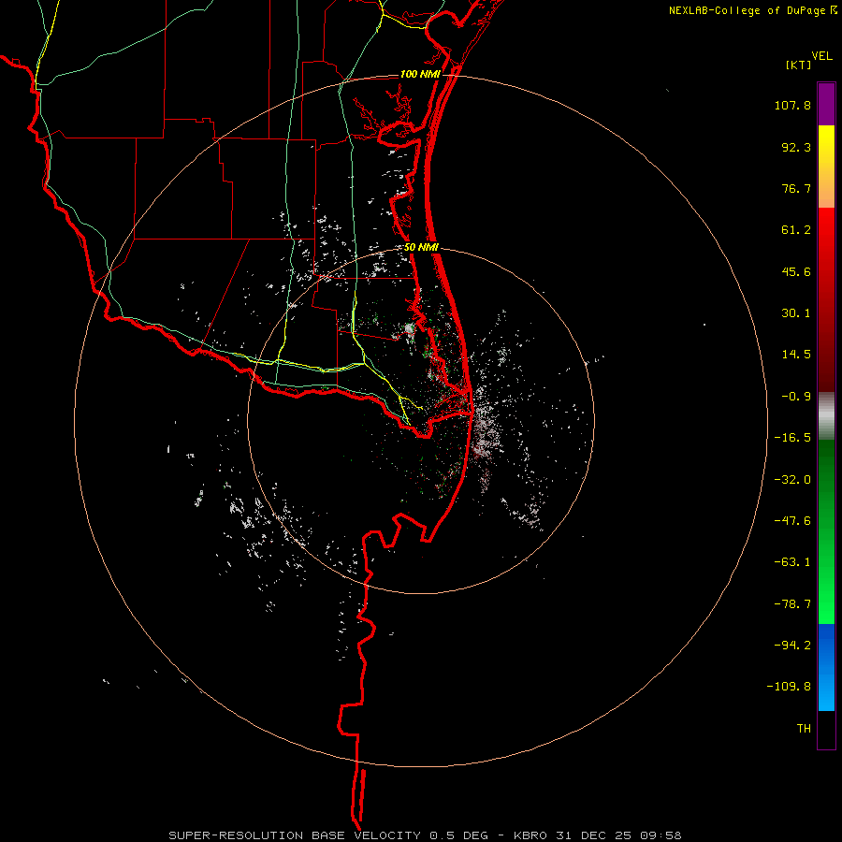This screenshot has height=842, width=842.
Task: Click the 76.7 legend value
Action: 796,188
